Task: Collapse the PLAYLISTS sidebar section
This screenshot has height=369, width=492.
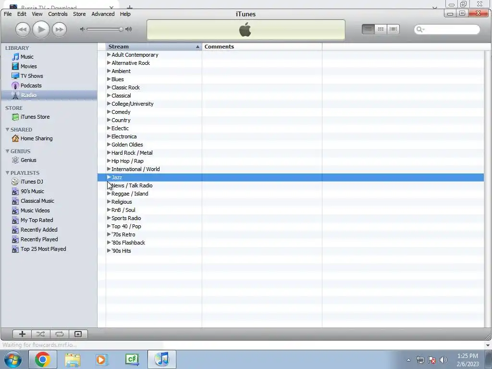Action: [x=8, y=172]
